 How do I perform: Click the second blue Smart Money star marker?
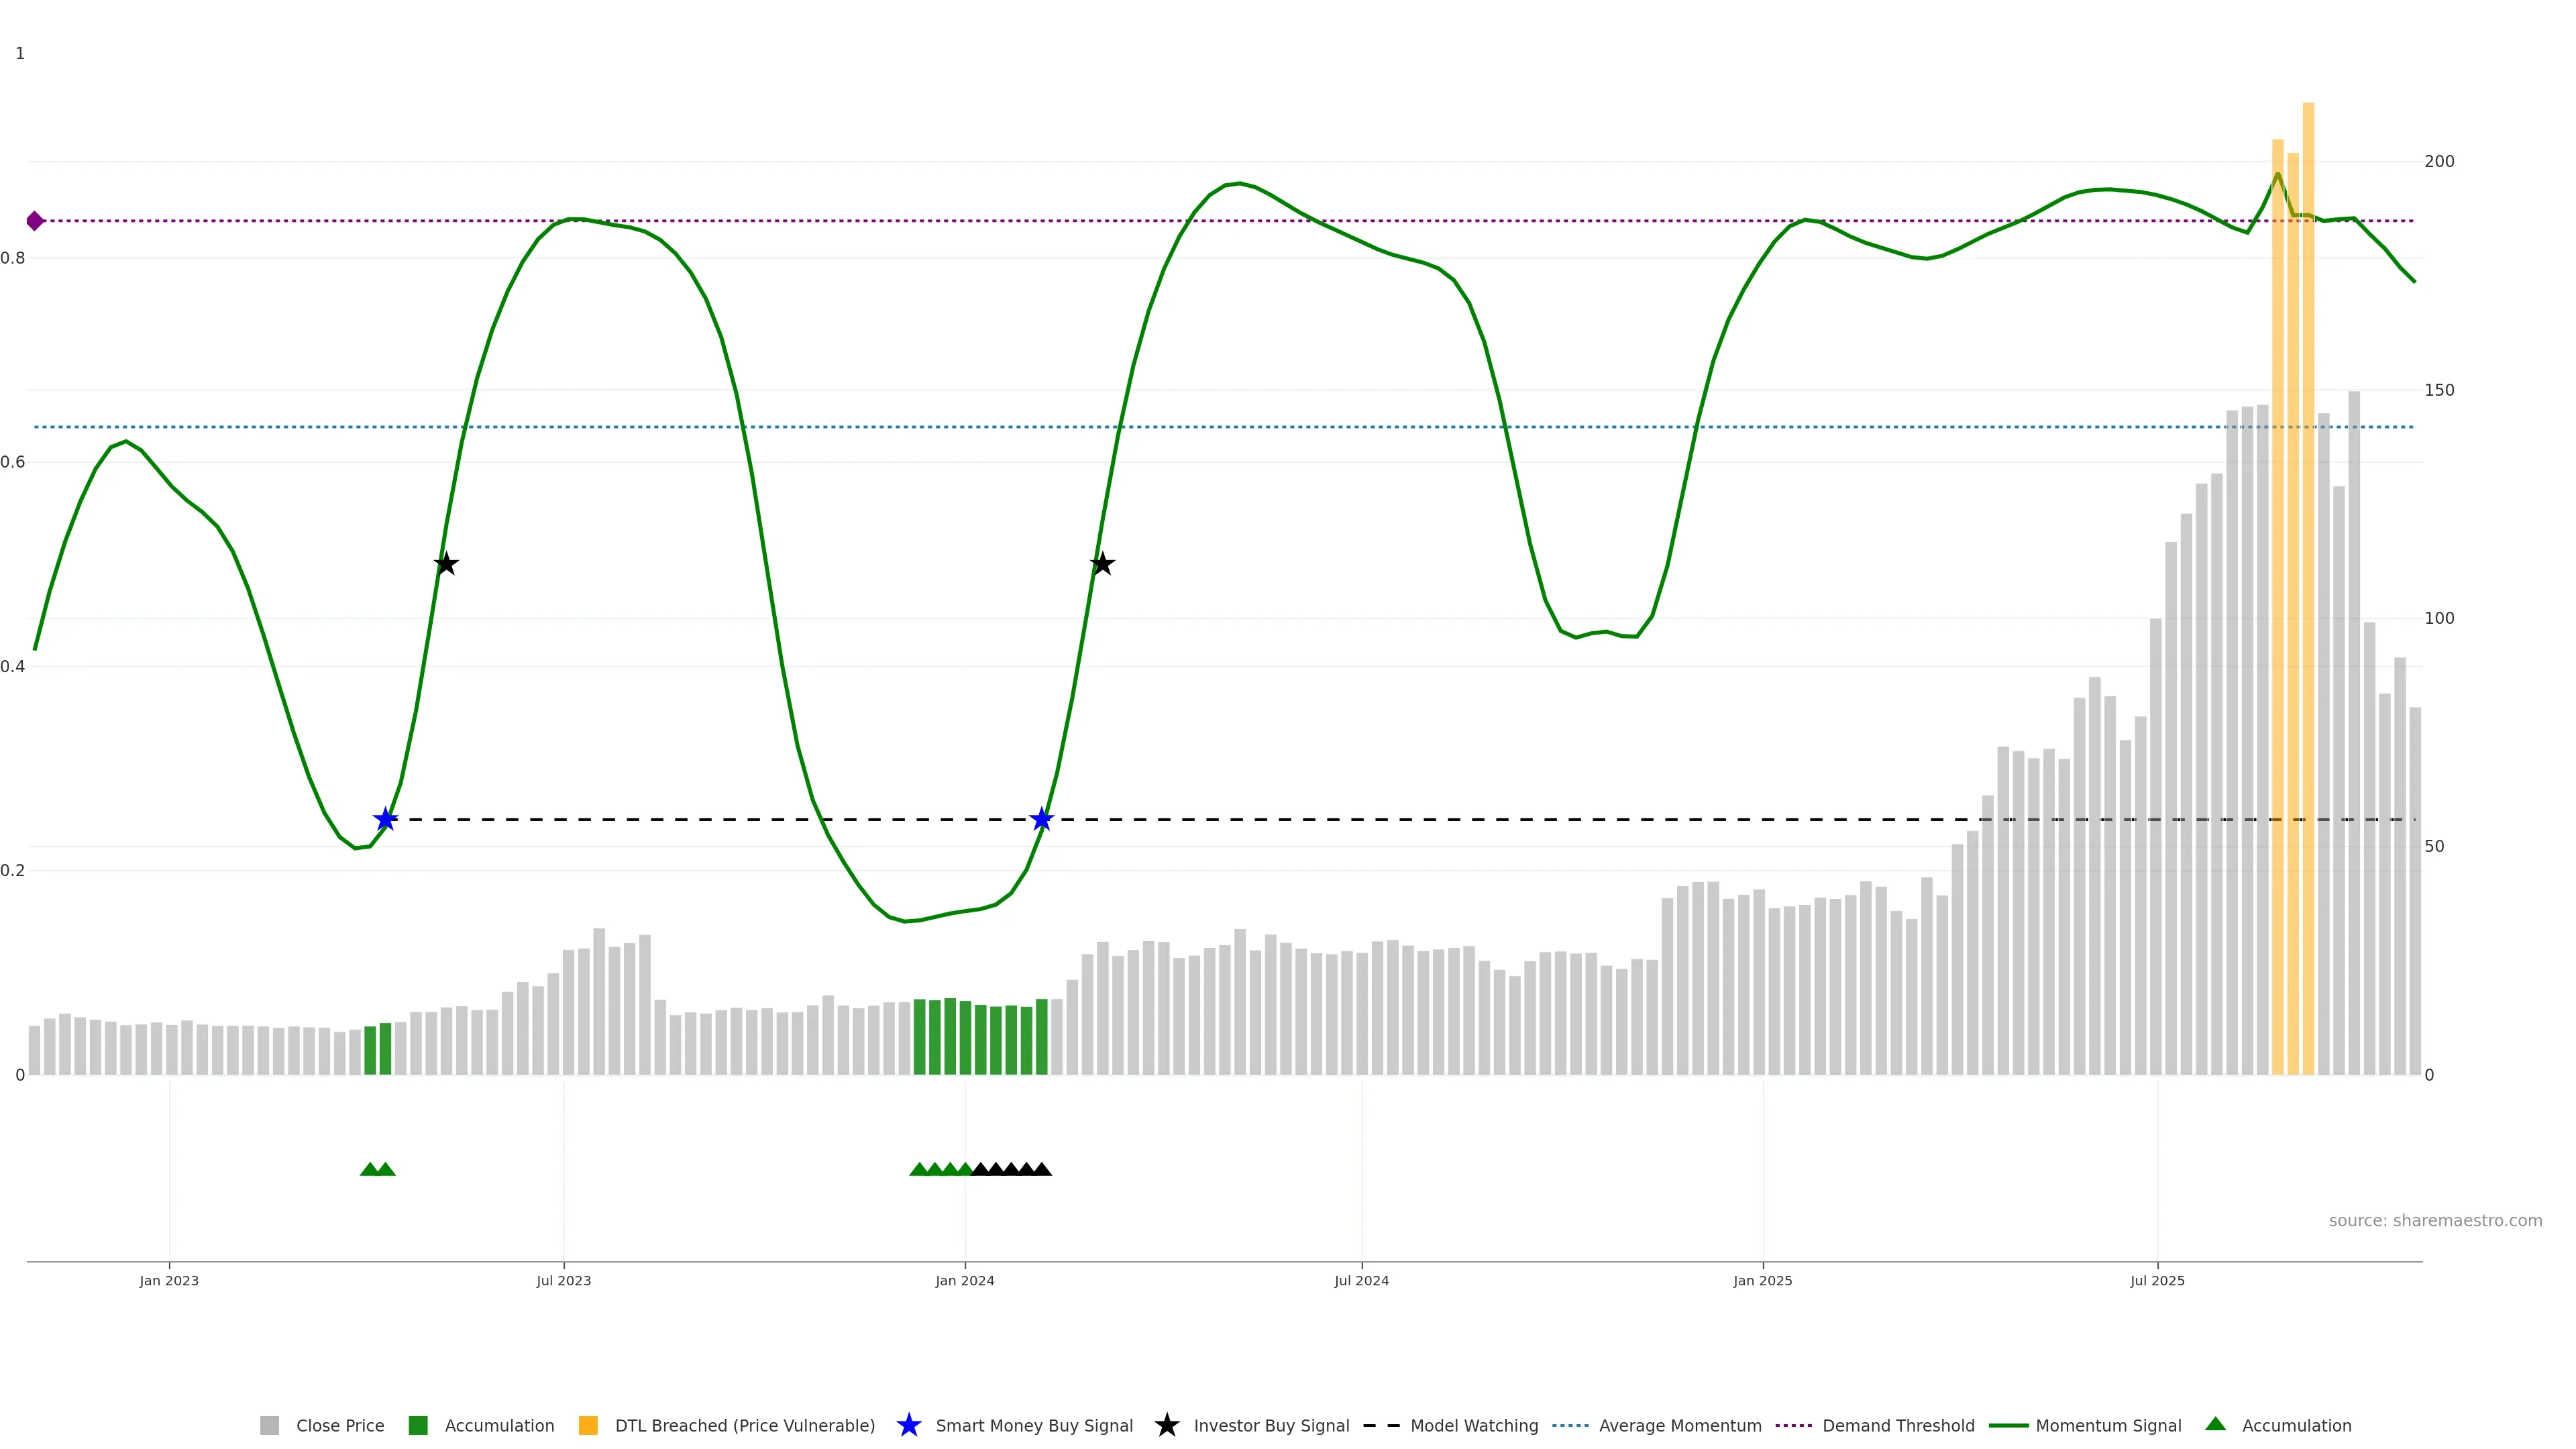pyautogui.click(x=1041, y=820)
